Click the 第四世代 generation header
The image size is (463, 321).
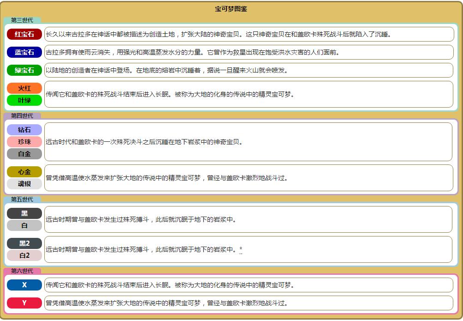click(22, 115)
